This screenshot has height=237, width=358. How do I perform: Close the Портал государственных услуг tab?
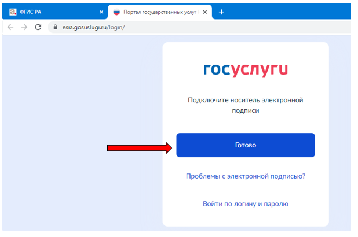tap(205, 12)
